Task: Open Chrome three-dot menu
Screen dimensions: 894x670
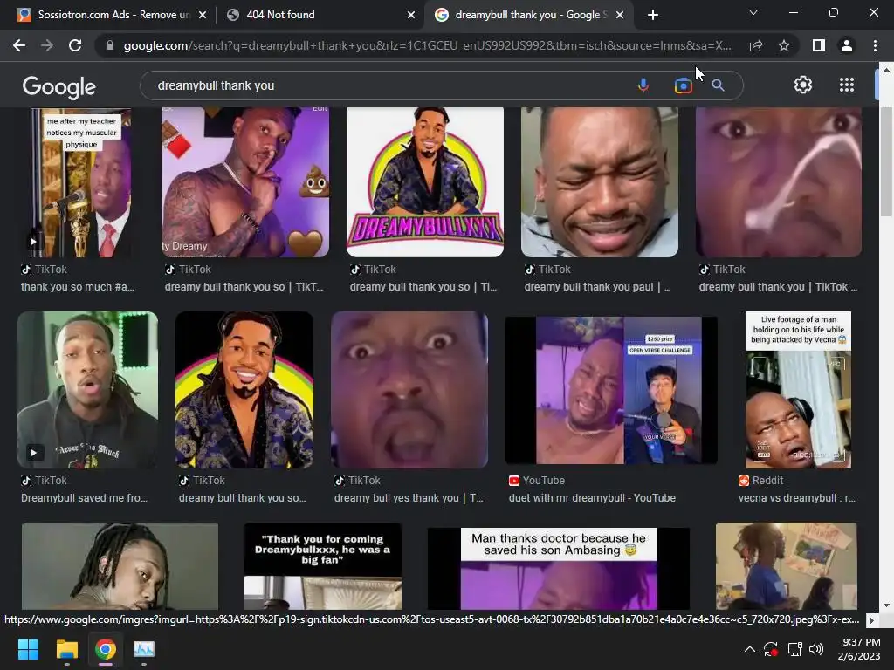Action: [875, 45]
